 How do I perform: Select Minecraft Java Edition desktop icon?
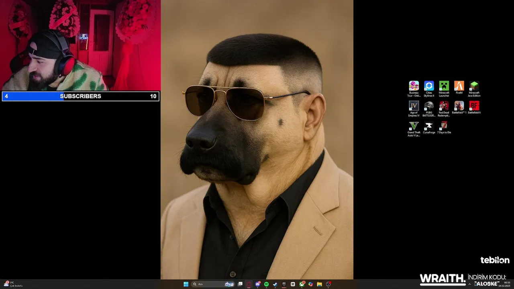(474, 89)
